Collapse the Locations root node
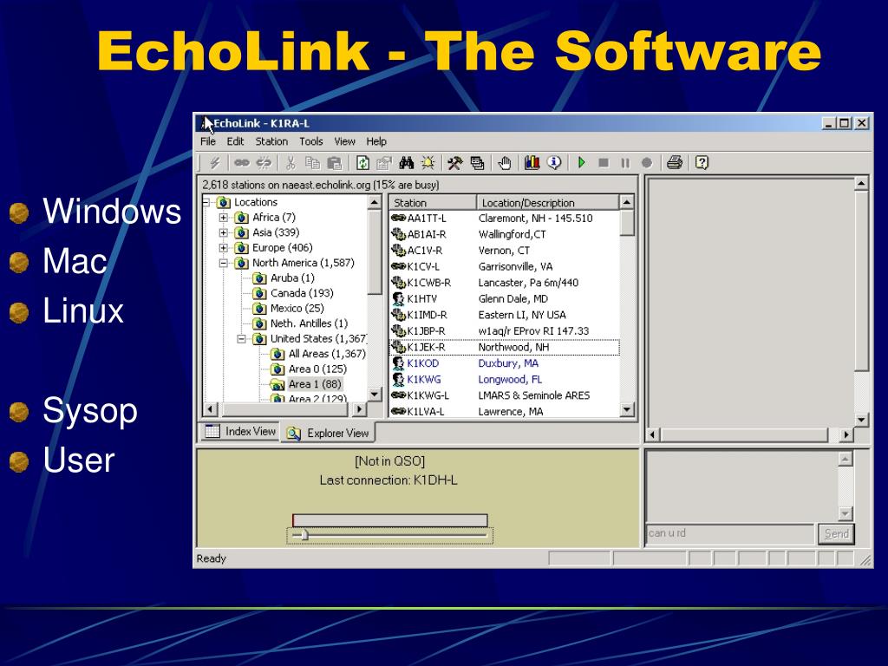 tap(206, 202)
